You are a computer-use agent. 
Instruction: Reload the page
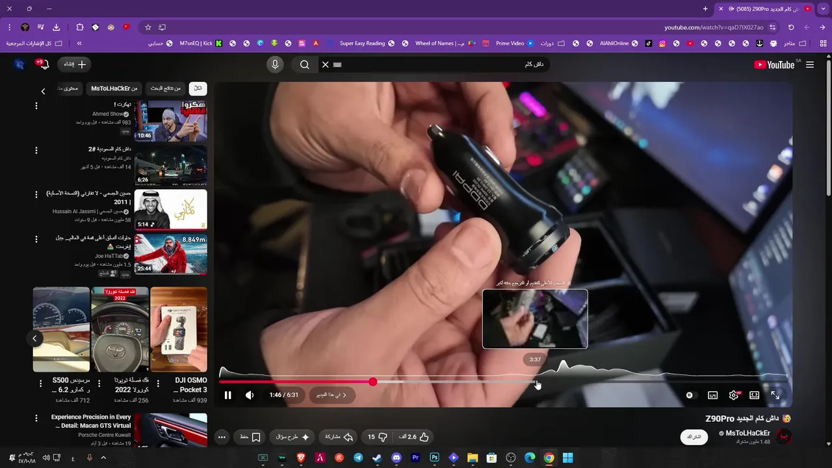[791, 27]
